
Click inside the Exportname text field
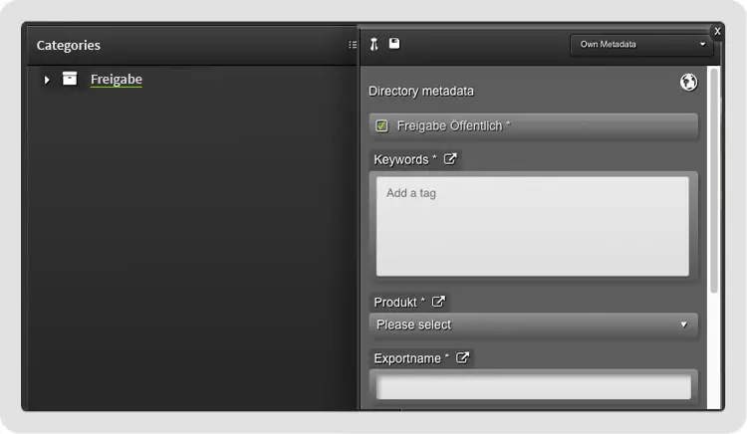(x=532, y=386)
